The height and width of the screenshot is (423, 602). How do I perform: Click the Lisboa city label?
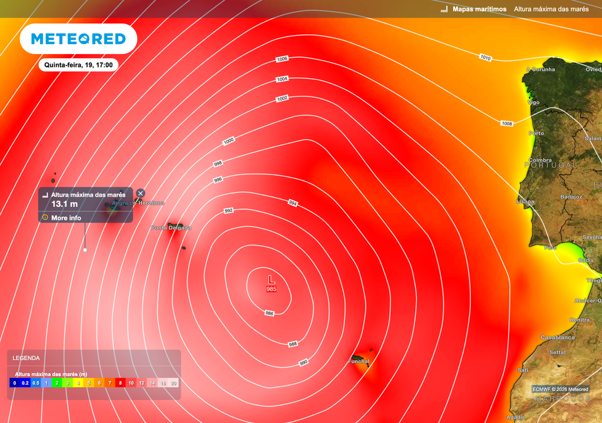click(x=525, y=202)
